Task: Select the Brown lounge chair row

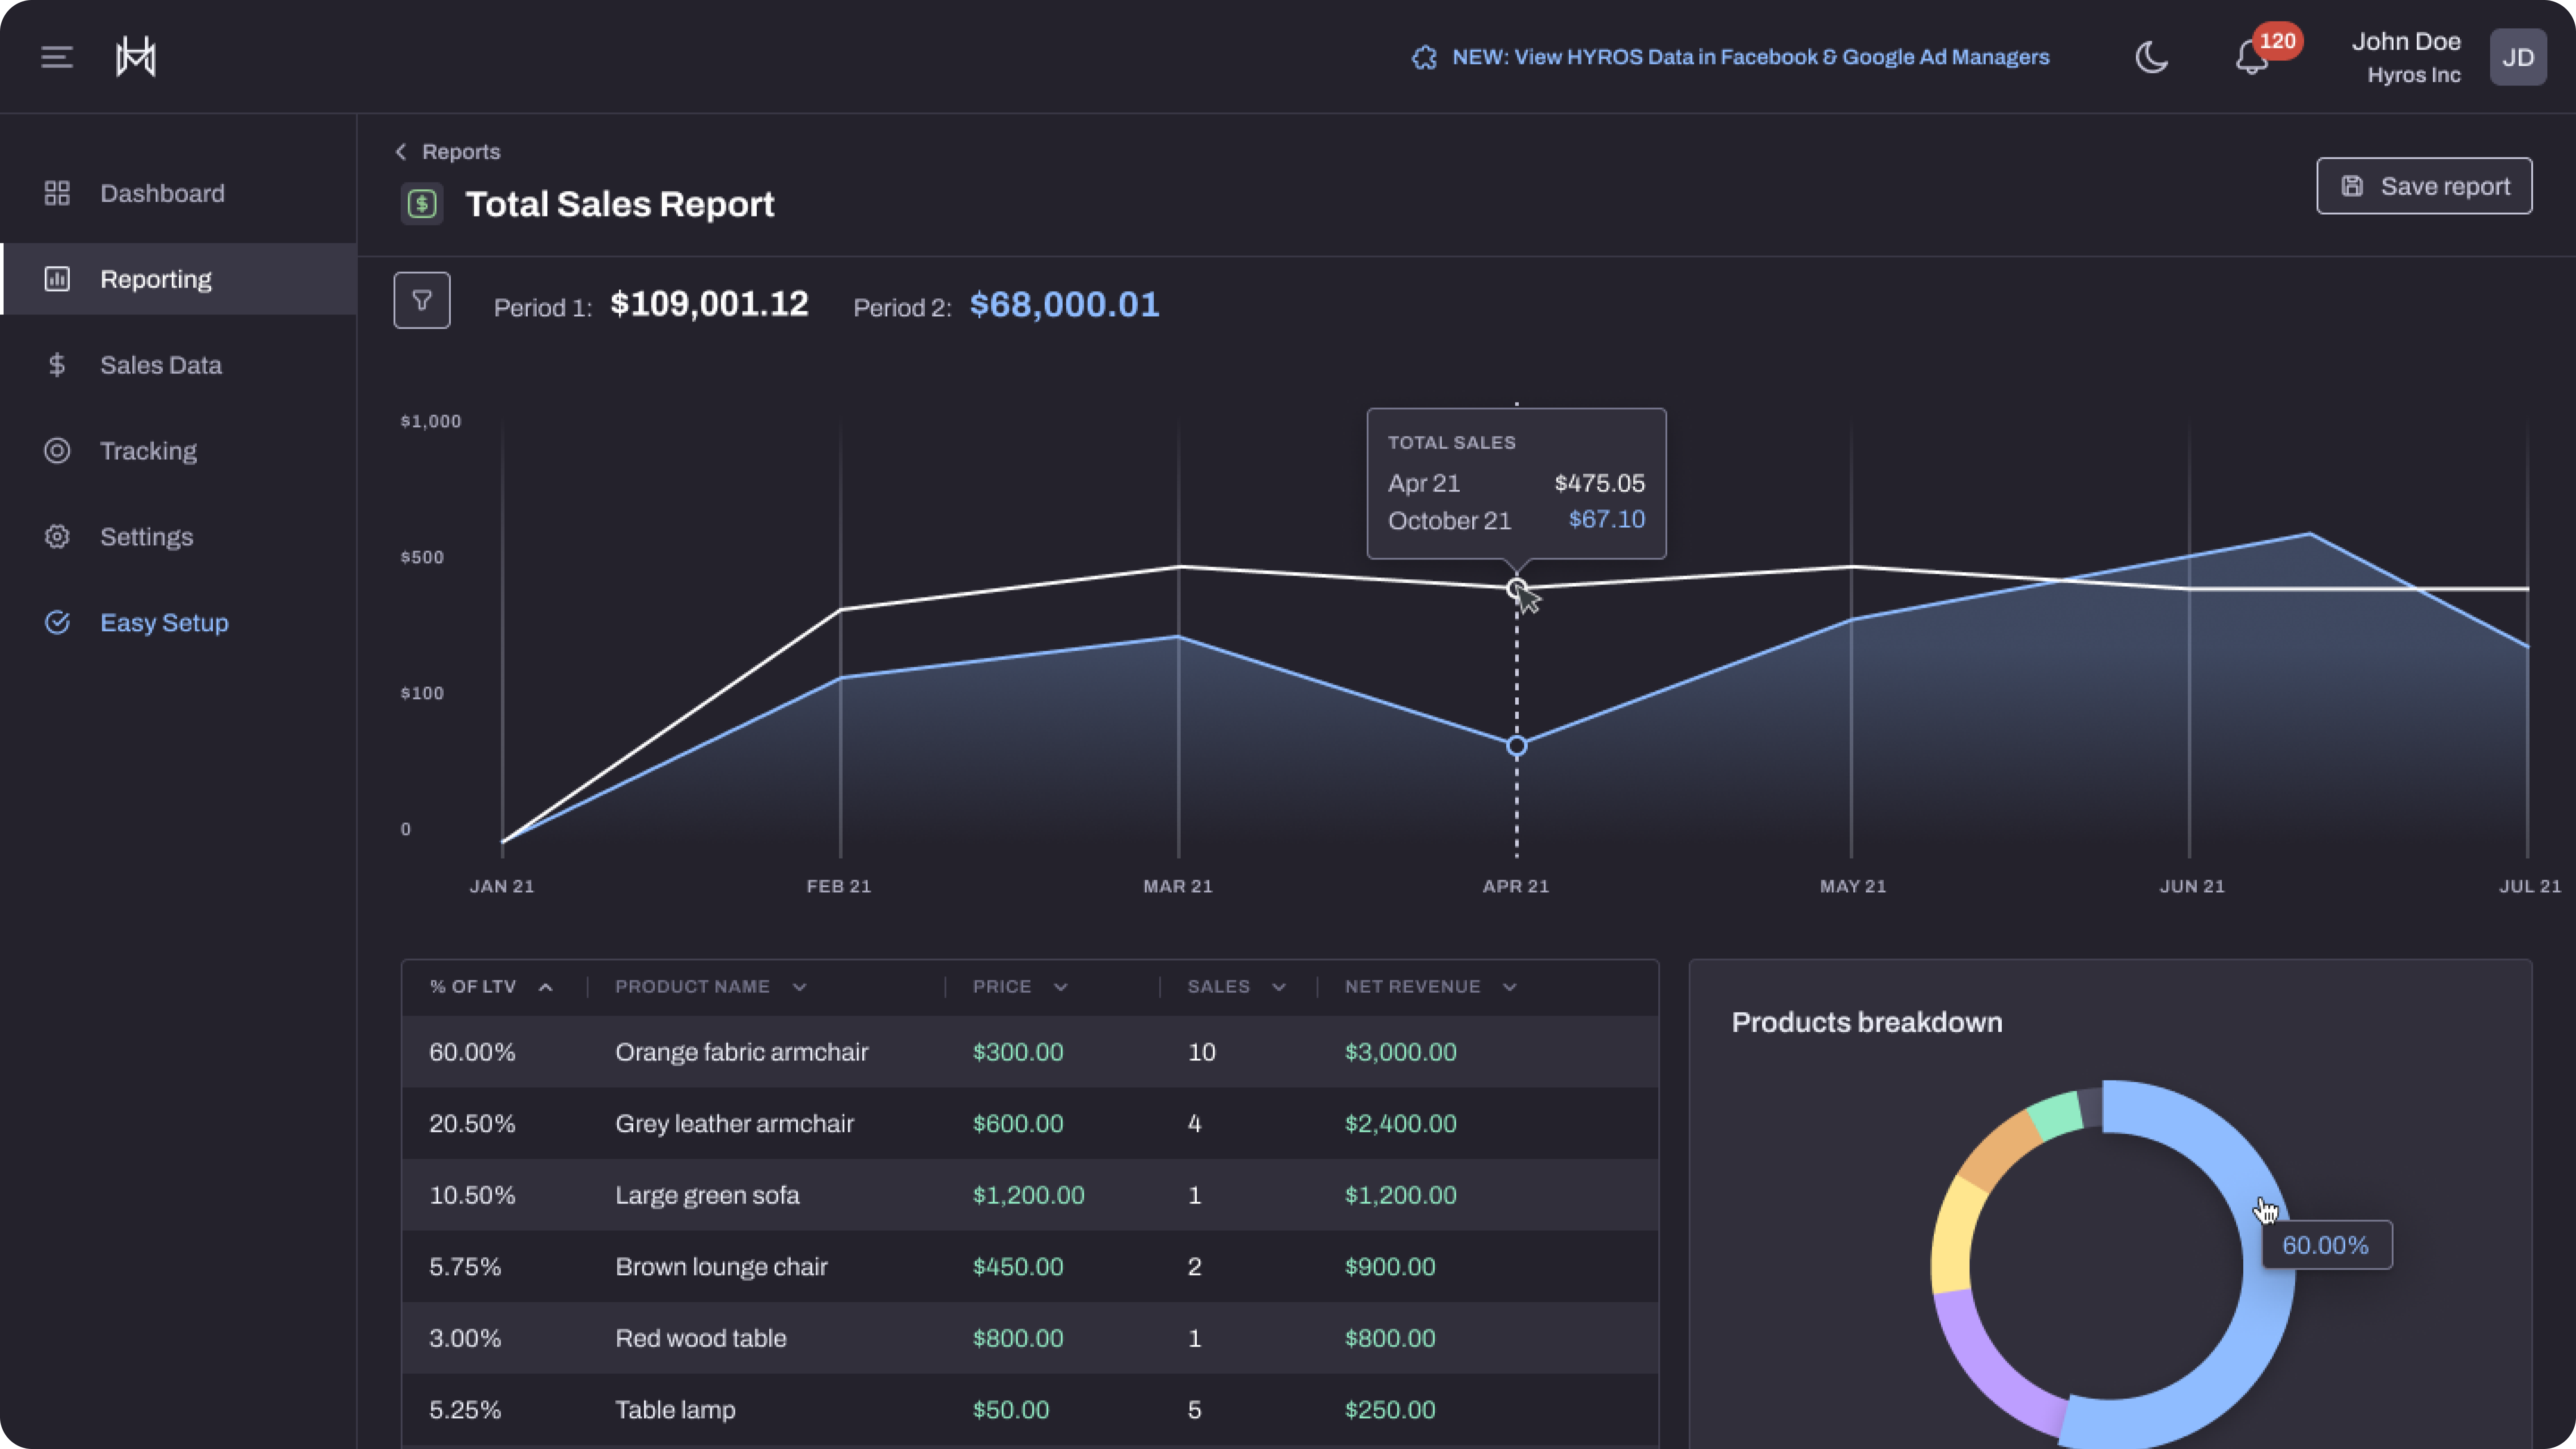Action: (x=1030, y=1267)
